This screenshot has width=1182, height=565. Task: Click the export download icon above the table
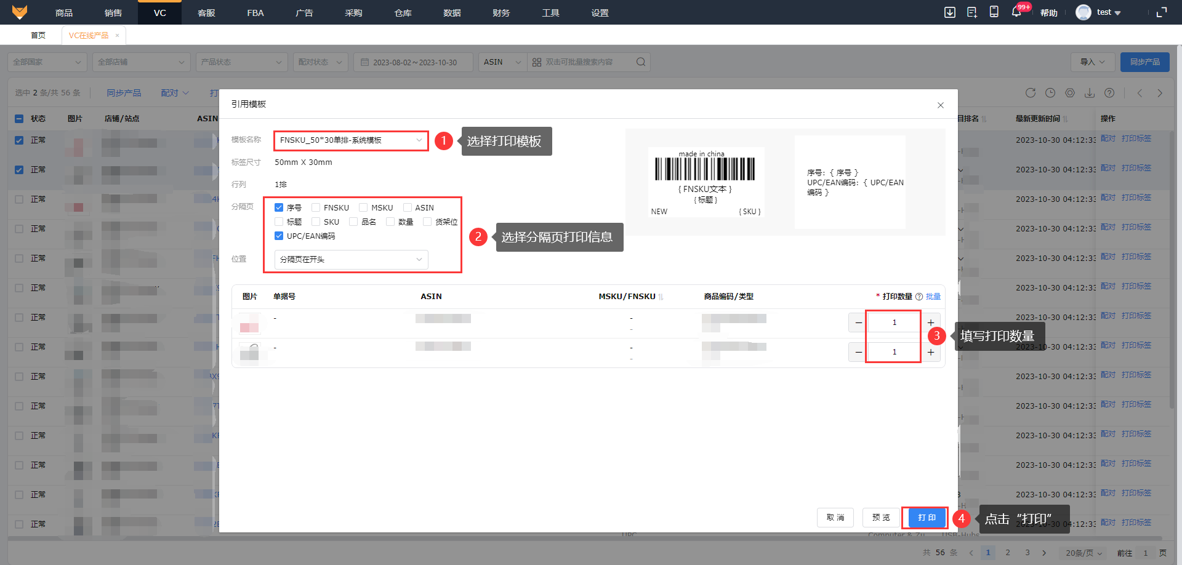coord(1090,93)
